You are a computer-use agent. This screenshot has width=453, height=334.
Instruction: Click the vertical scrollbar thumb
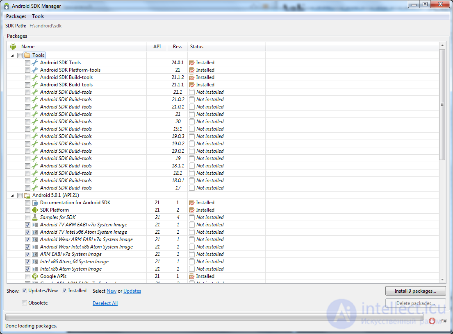pos(442,104)
